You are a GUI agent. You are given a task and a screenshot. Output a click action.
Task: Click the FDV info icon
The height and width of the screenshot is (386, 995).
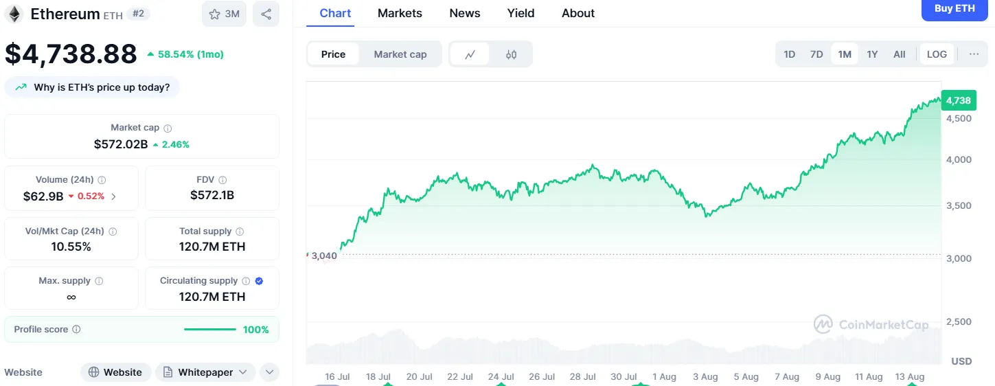pos(222,180)
